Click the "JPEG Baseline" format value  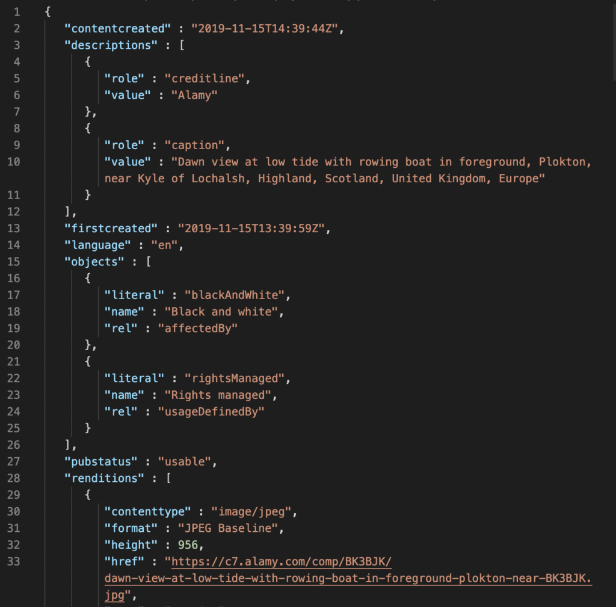tap(228, 528)
